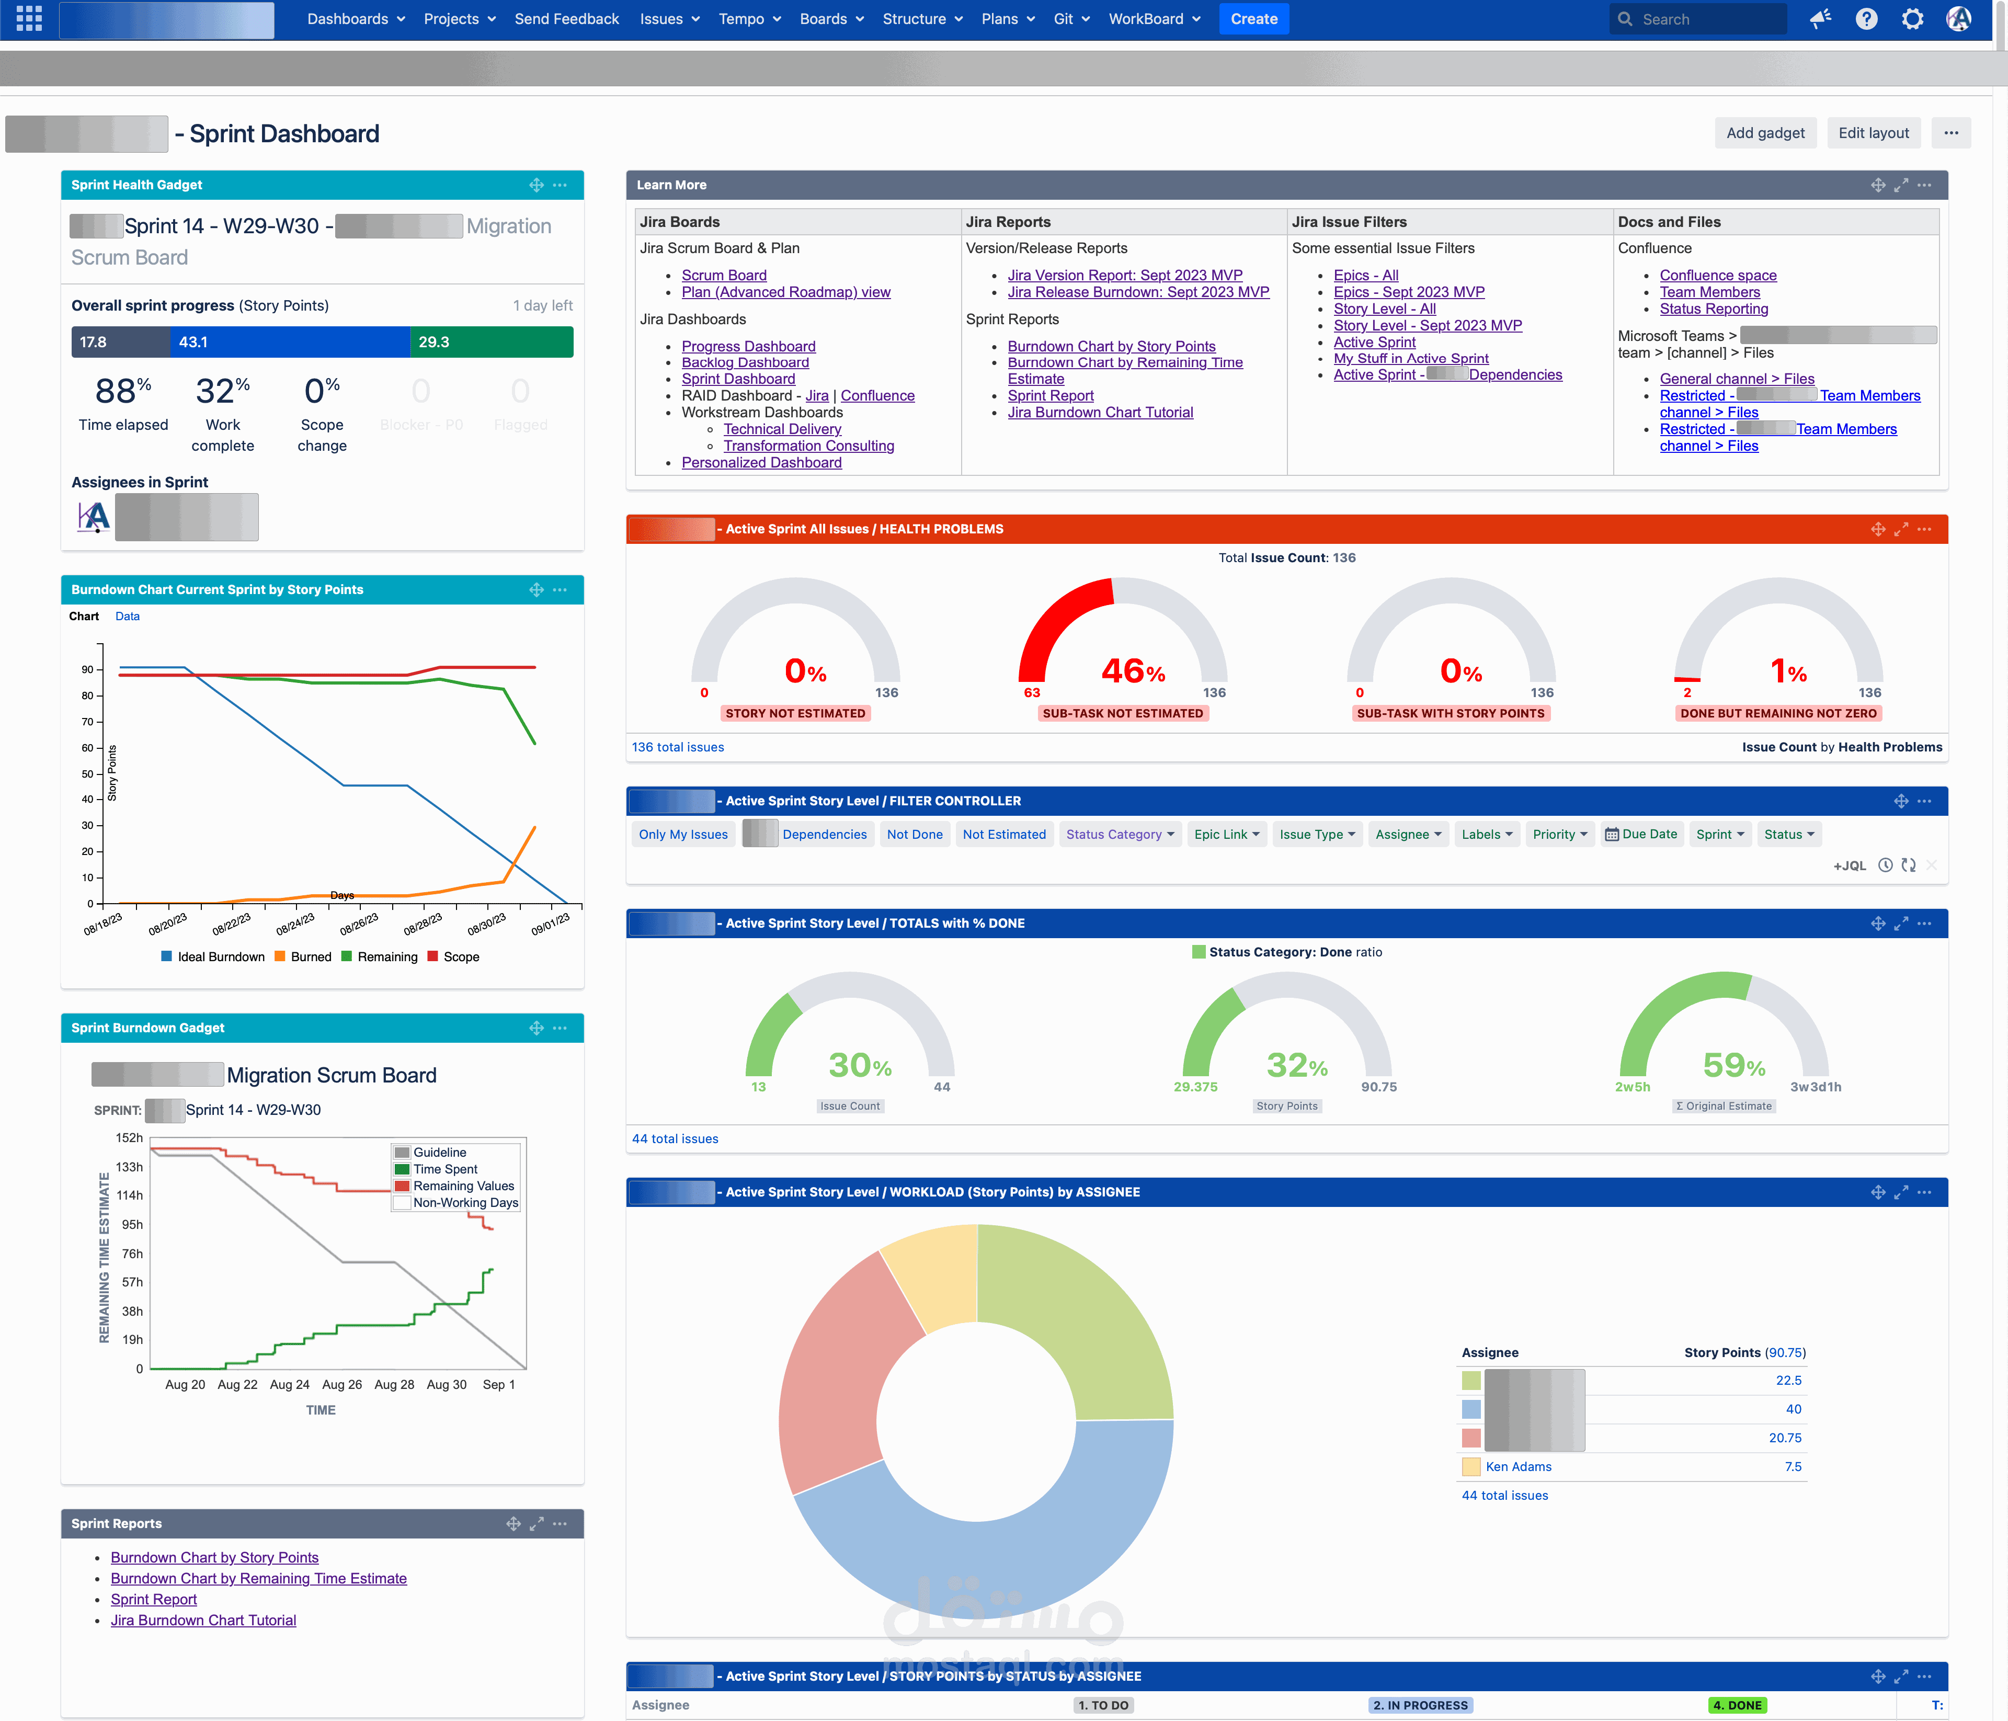The image size is (2008, 1721).
Task: Click the move handle on Sprint Health Gadget
Action: (536, 185)
